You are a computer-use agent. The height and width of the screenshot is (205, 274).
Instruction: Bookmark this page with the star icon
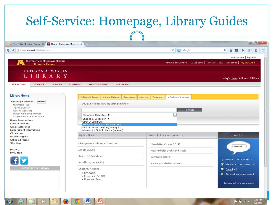(x=231, y=50)
